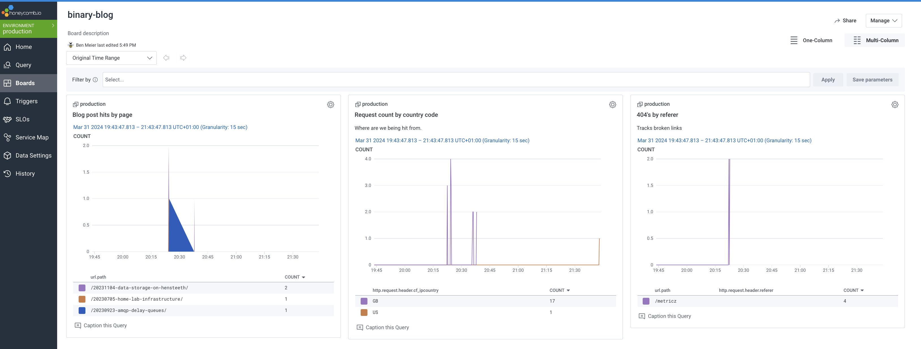Click Board description text

[x=88, y=33]
